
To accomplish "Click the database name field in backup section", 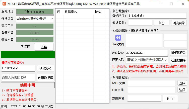I will 140,23.
